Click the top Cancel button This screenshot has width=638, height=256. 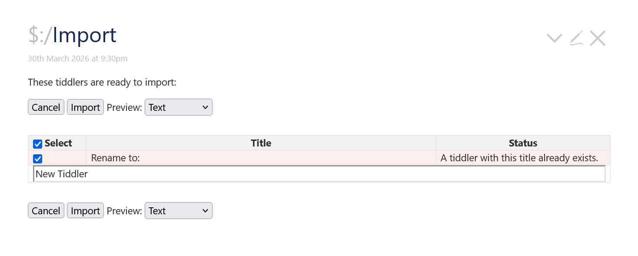click(46, 107)
